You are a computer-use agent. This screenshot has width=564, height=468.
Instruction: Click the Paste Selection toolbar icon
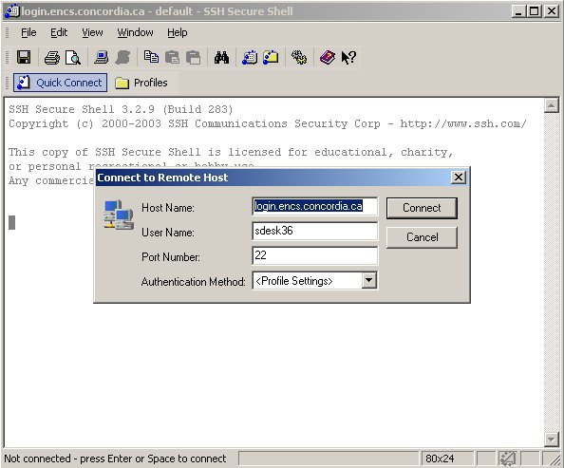[x=193, y=57]
